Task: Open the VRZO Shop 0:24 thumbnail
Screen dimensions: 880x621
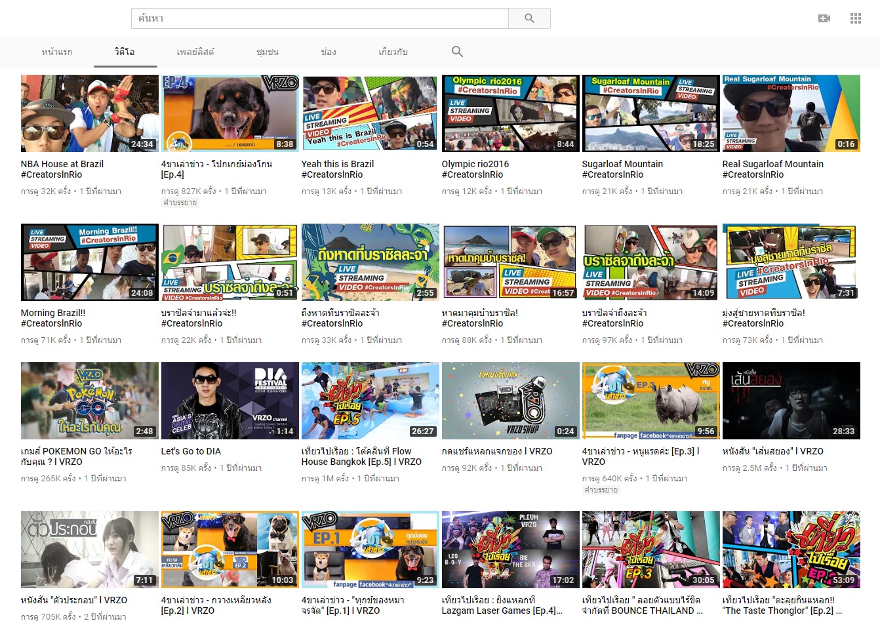Action: tap(511, 401)
